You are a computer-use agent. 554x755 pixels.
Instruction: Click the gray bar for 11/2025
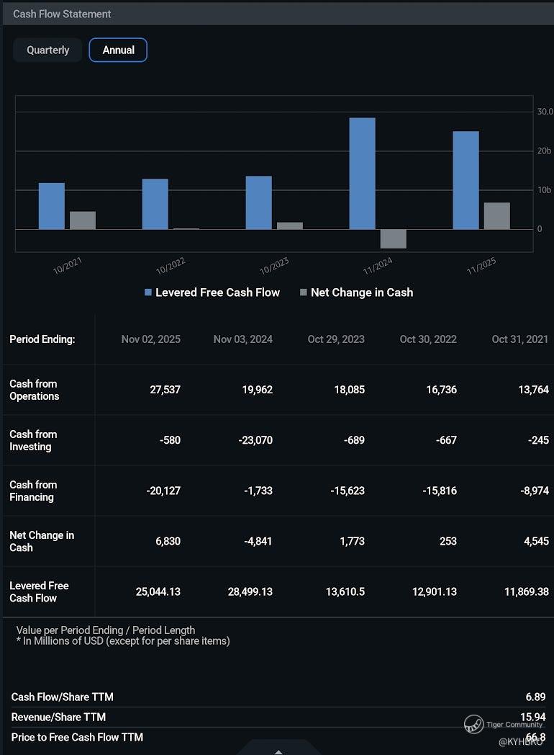[496, 215]
